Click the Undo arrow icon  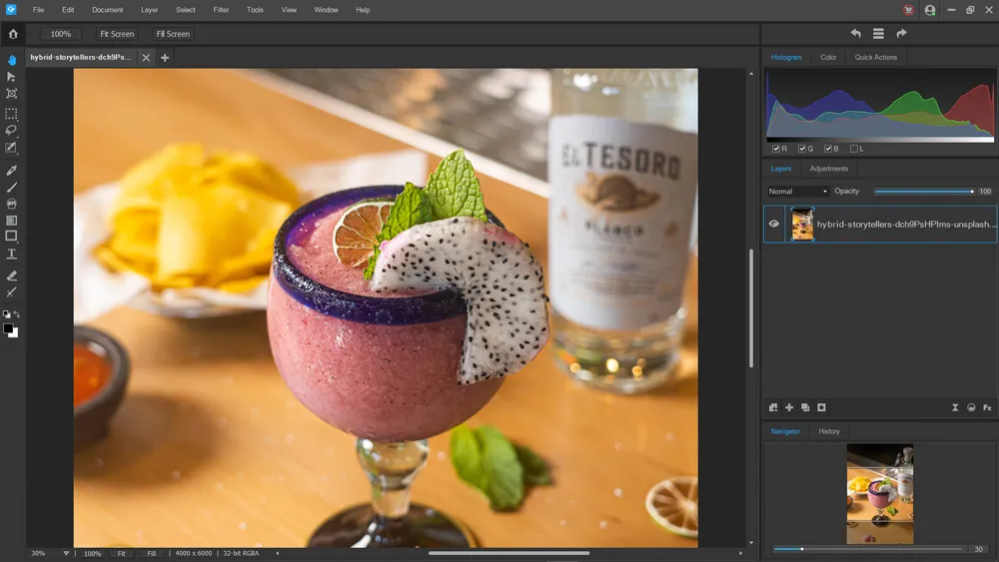(856, 34)
